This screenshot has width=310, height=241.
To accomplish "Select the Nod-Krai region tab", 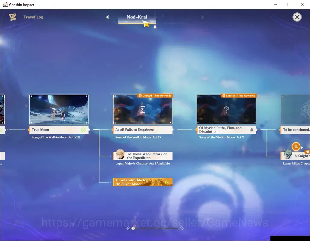I will click(137, 17).
